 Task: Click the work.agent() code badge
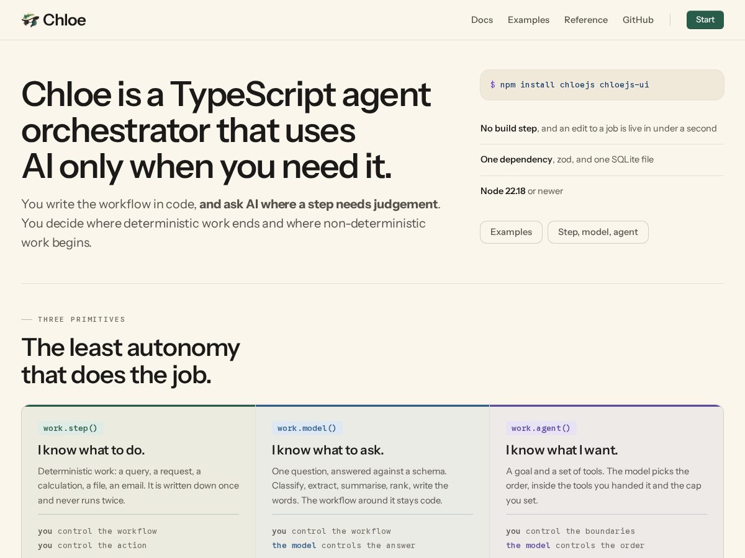541,428
